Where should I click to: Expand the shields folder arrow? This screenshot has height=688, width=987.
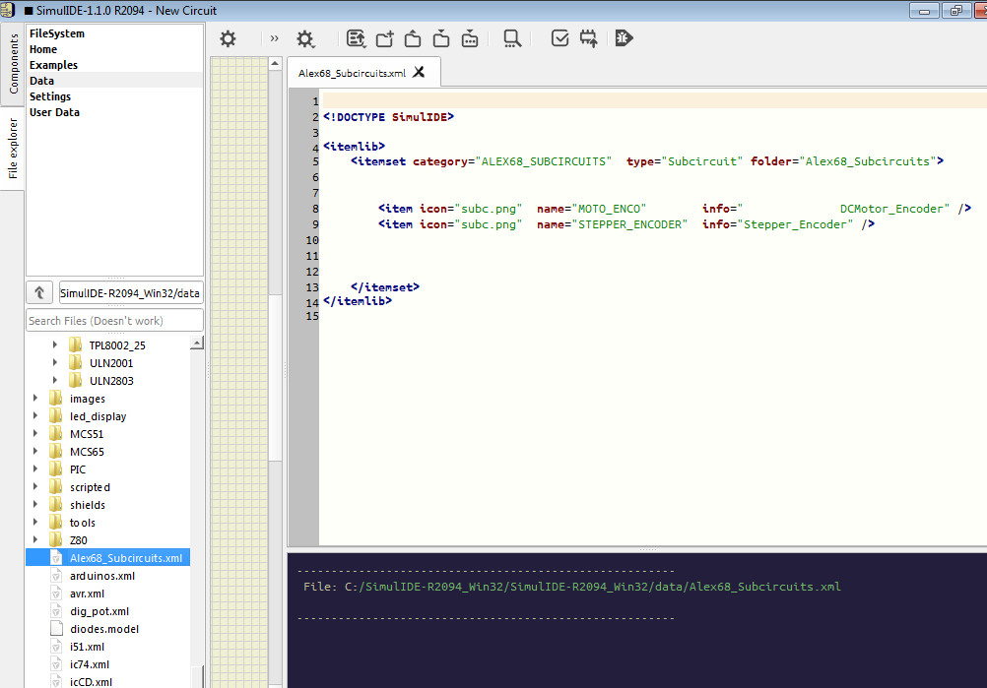click(36, 505)
